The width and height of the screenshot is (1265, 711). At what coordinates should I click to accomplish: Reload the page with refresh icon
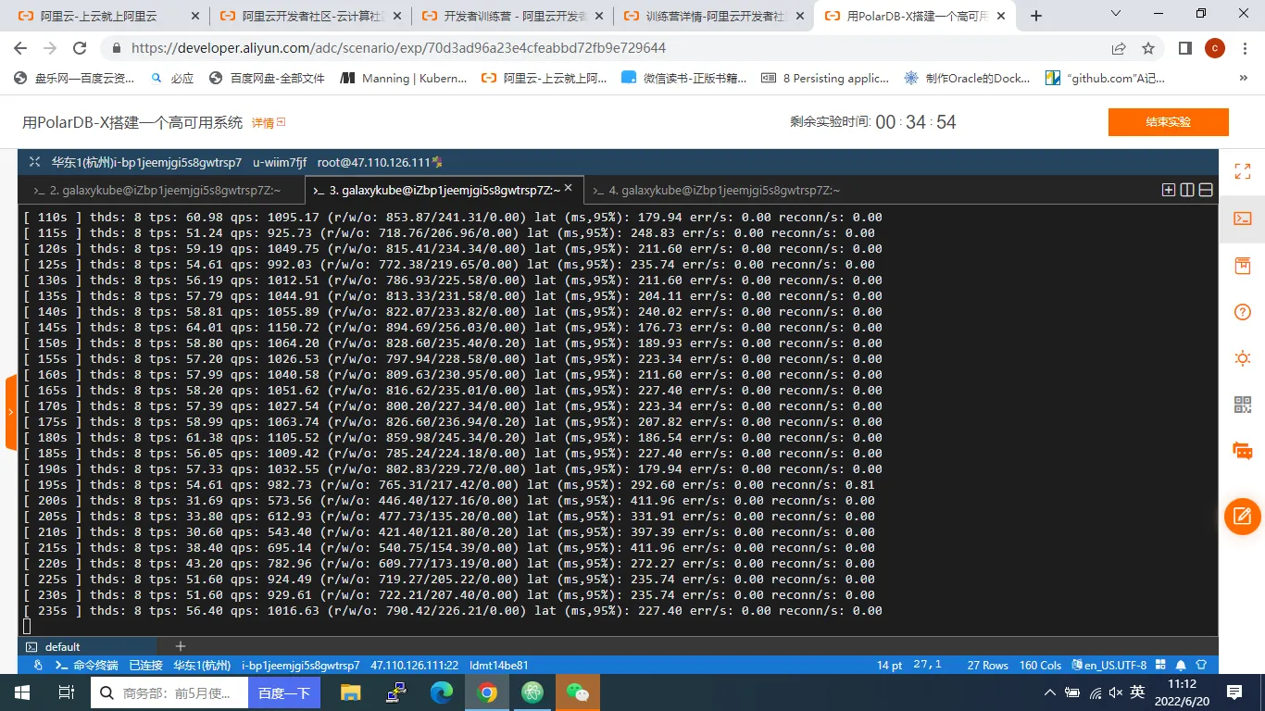click(80, 48)
